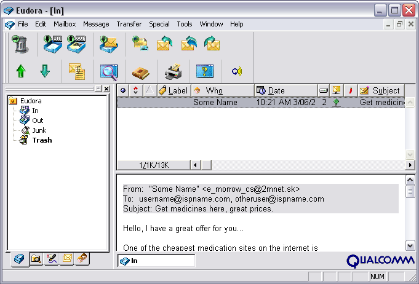Click the Print toolbar icon
419x284 pixels.
tap(173, 71)
